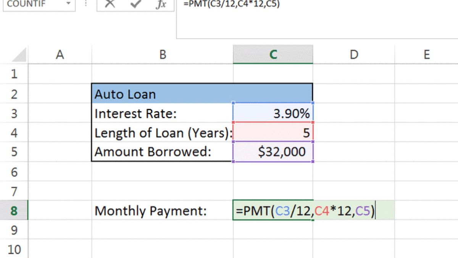Image resolution: width=458 pixels, height=258 pixels.
Task: Select row 10 header
Action: click(x=14, y=250)
